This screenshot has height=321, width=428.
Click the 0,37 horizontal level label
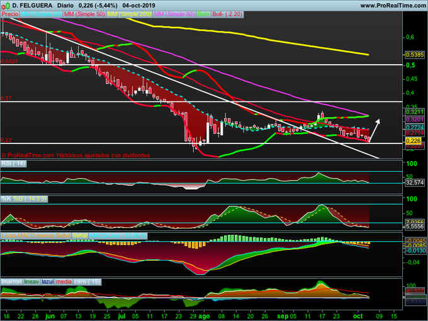[6, 98]
